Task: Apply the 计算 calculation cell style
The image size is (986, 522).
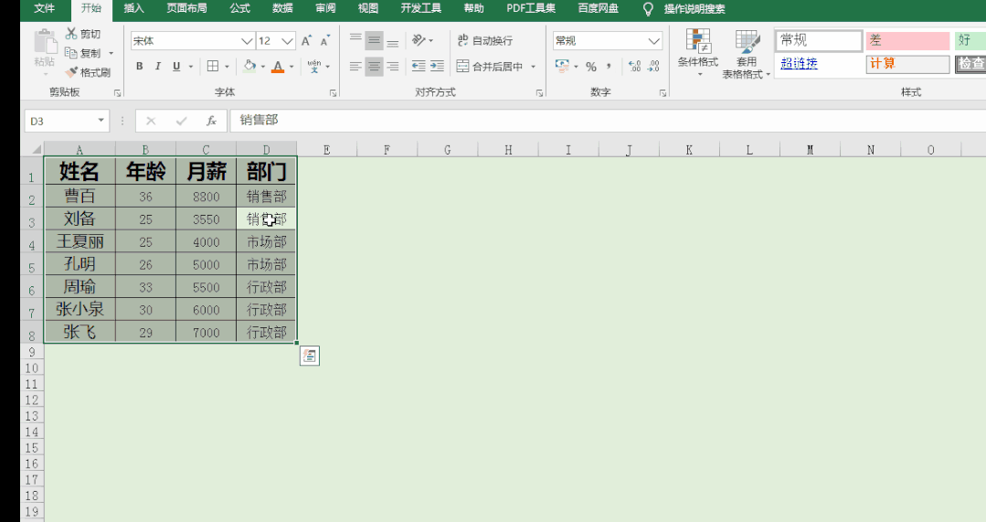Action: [x=907, y=64]
